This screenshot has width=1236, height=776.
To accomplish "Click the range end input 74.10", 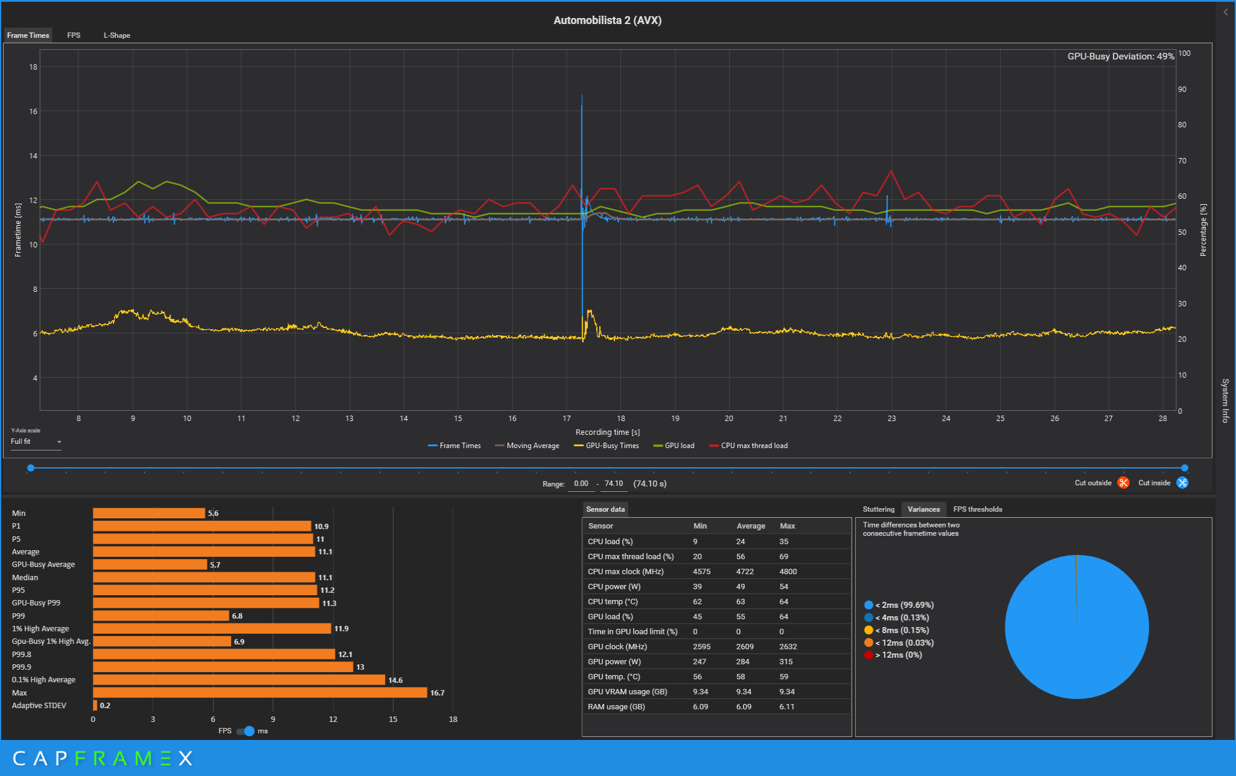I will point(613,483).
